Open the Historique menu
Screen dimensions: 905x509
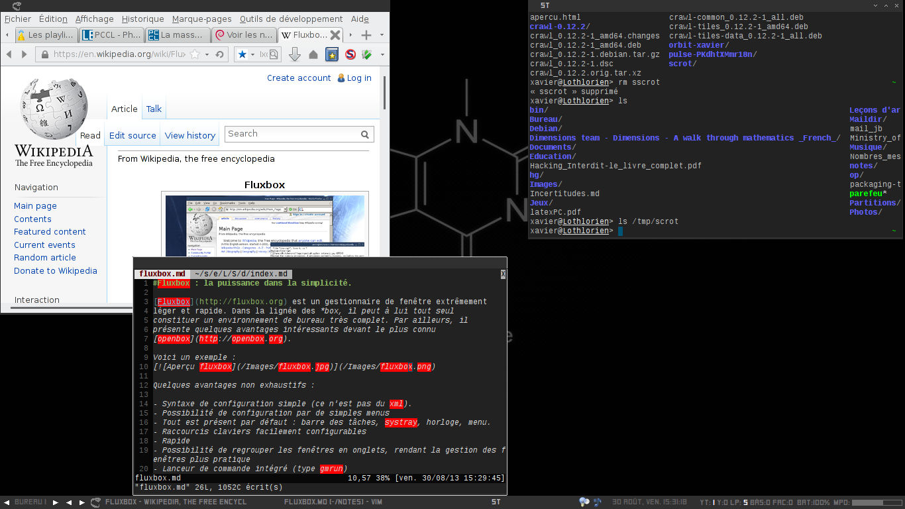(x=143, y=19)
